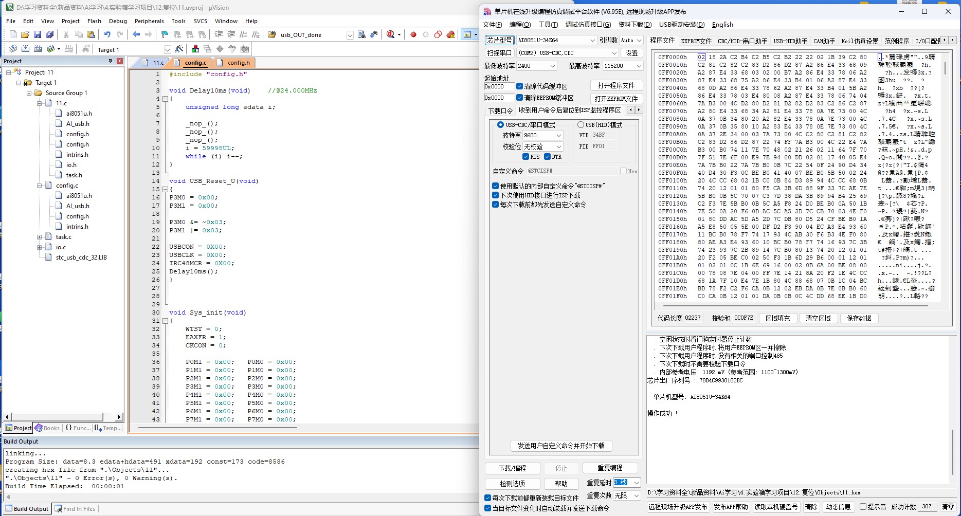Open Pack Installer icon in build toolbar
Image resolution: width=961 pixels, height=516 pixels.
(x=245, y=49)
